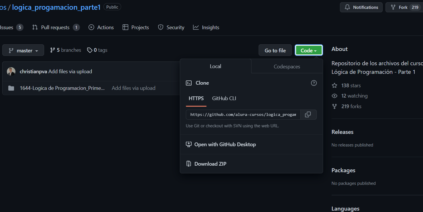Click the tag icon beside 0 tags
The width and height of the screenshot is (423, 212).
click(90, 50)
